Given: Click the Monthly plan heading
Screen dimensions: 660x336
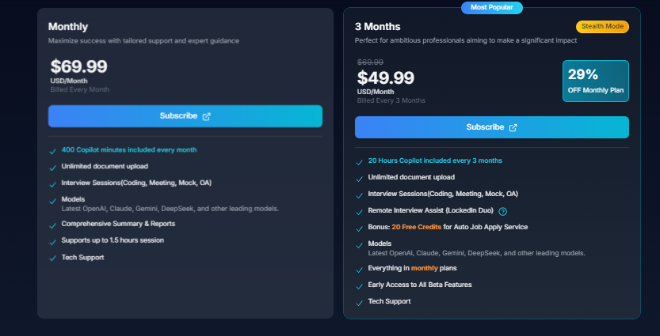Looking at the screenshot, I should pyautogui.click(x=68, y=27).
